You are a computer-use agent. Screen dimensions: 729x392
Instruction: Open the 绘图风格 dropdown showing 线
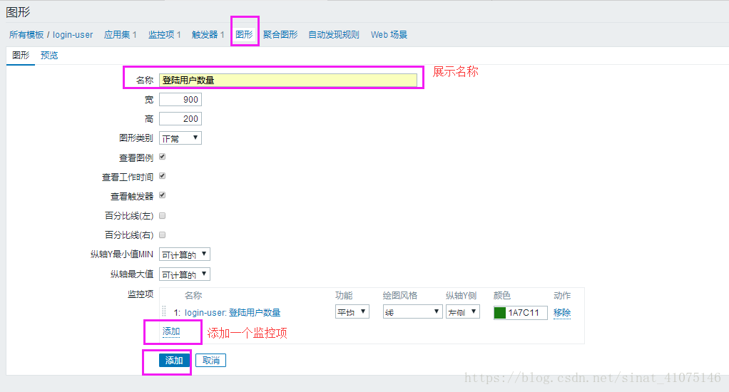pyautogui.click(x=412, y=311)
